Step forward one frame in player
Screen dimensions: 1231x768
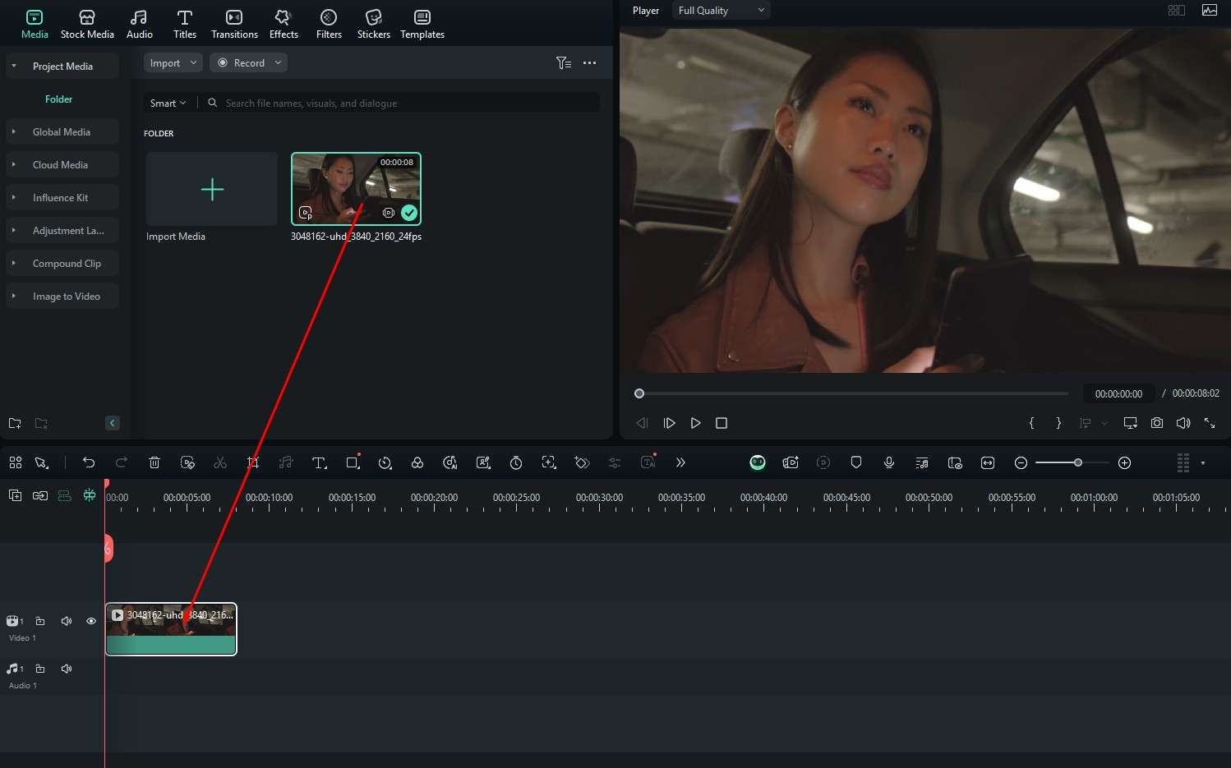(x=669, y=423)
